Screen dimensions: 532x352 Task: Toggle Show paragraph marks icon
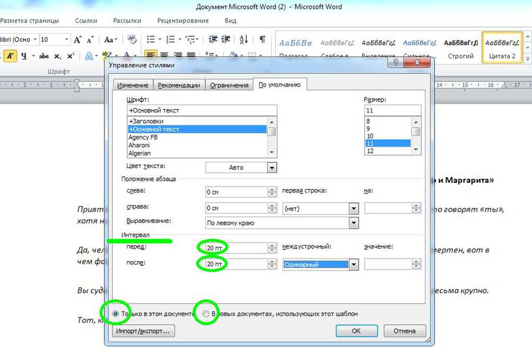point(262,40)
